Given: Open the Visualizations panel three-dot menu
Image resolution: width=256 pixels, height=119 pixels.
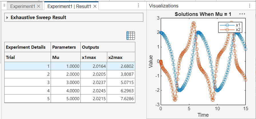Looking at the screenshot, I should pyautogui.click(x=249, y=6).
